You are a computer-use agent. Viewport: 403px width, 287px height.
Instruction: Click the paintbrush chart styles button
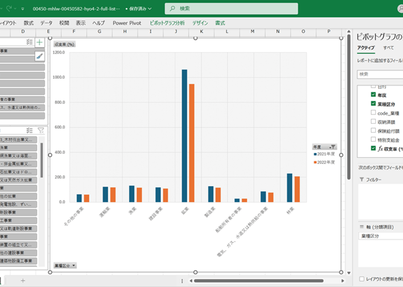40,56
